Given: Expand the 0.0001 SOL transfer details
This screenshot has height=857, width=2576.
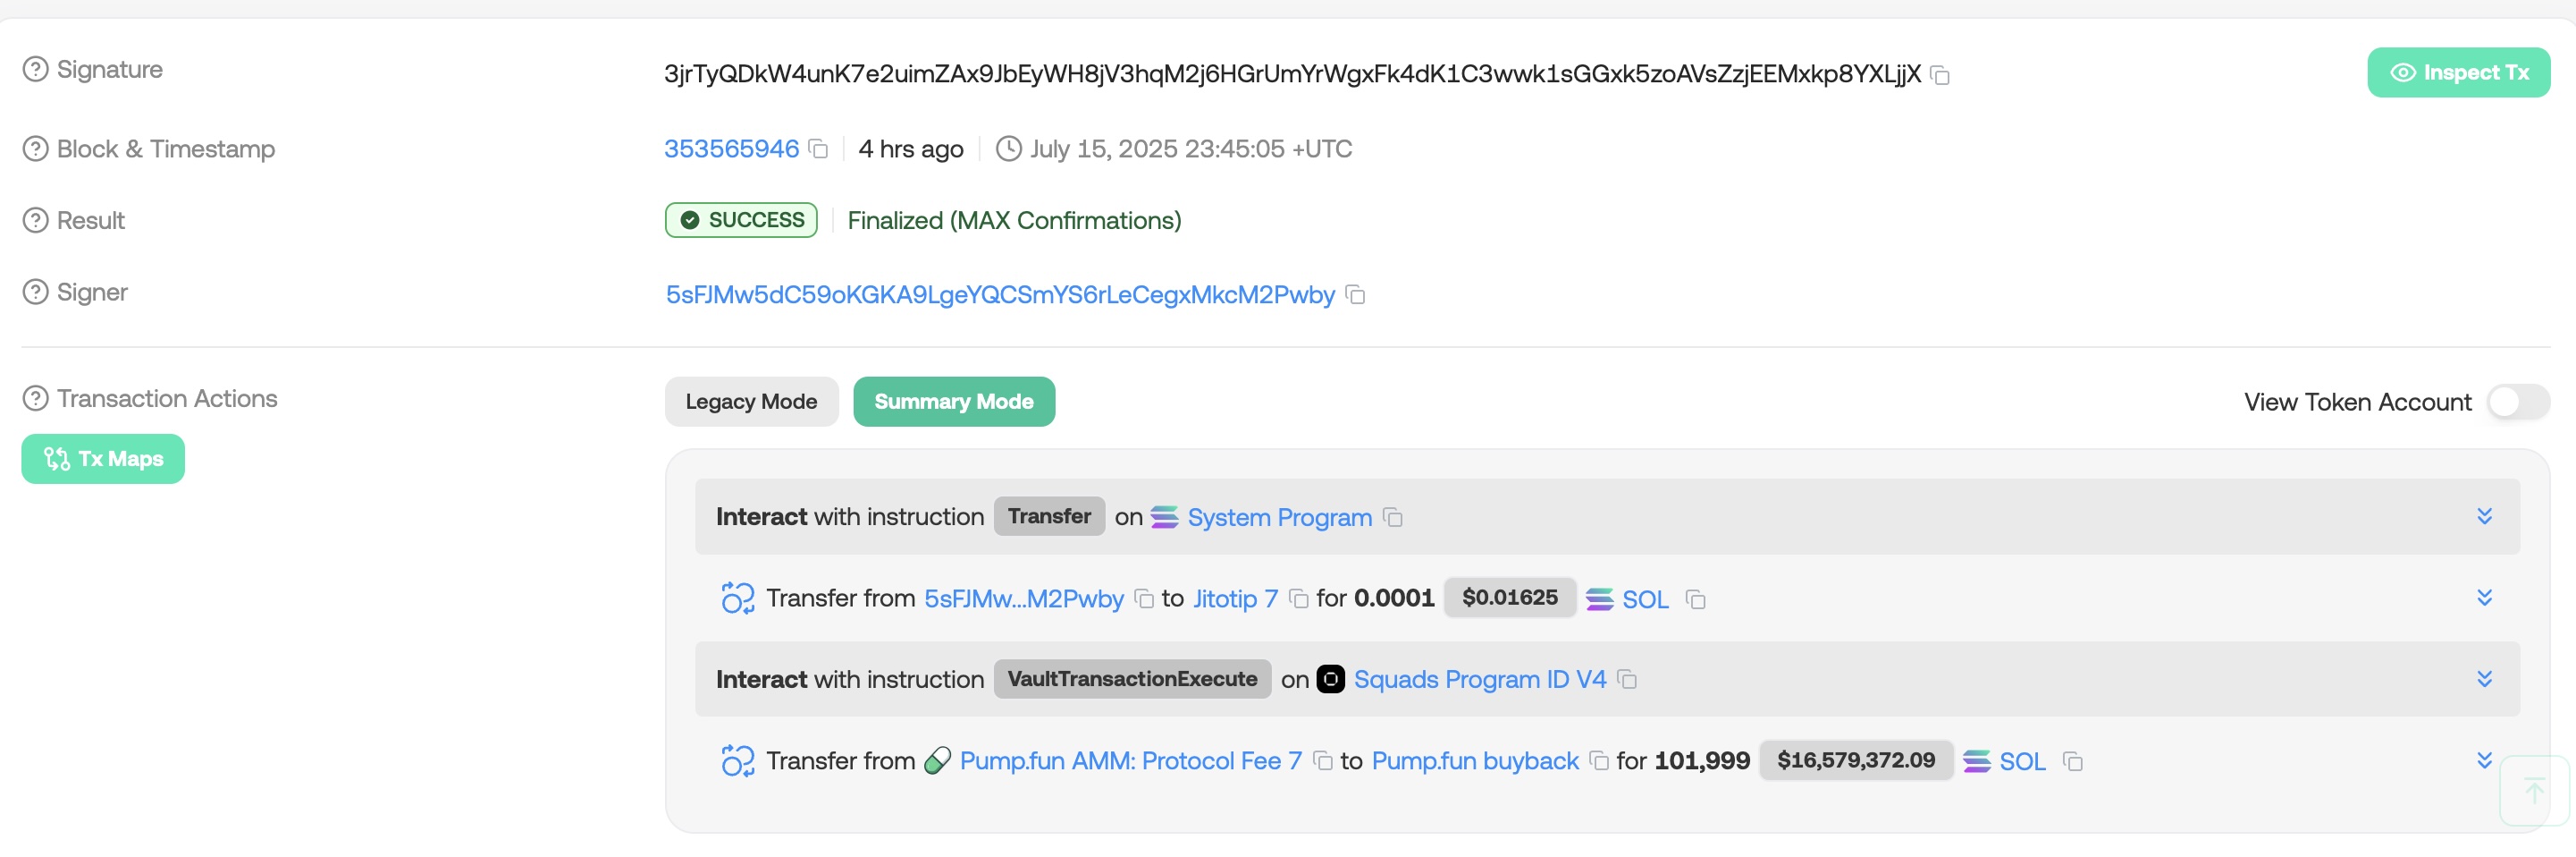Looking at the screenshot, I should (2484, 598).
